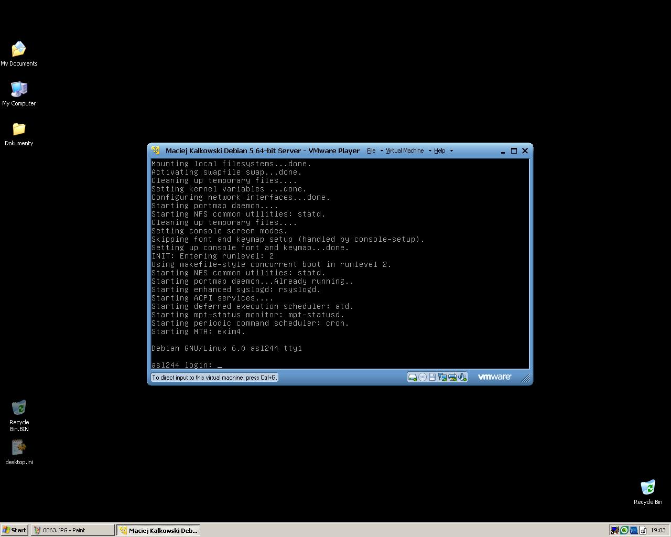Open the Windows Start menu
671x537 pixels.
pos(15,530)
